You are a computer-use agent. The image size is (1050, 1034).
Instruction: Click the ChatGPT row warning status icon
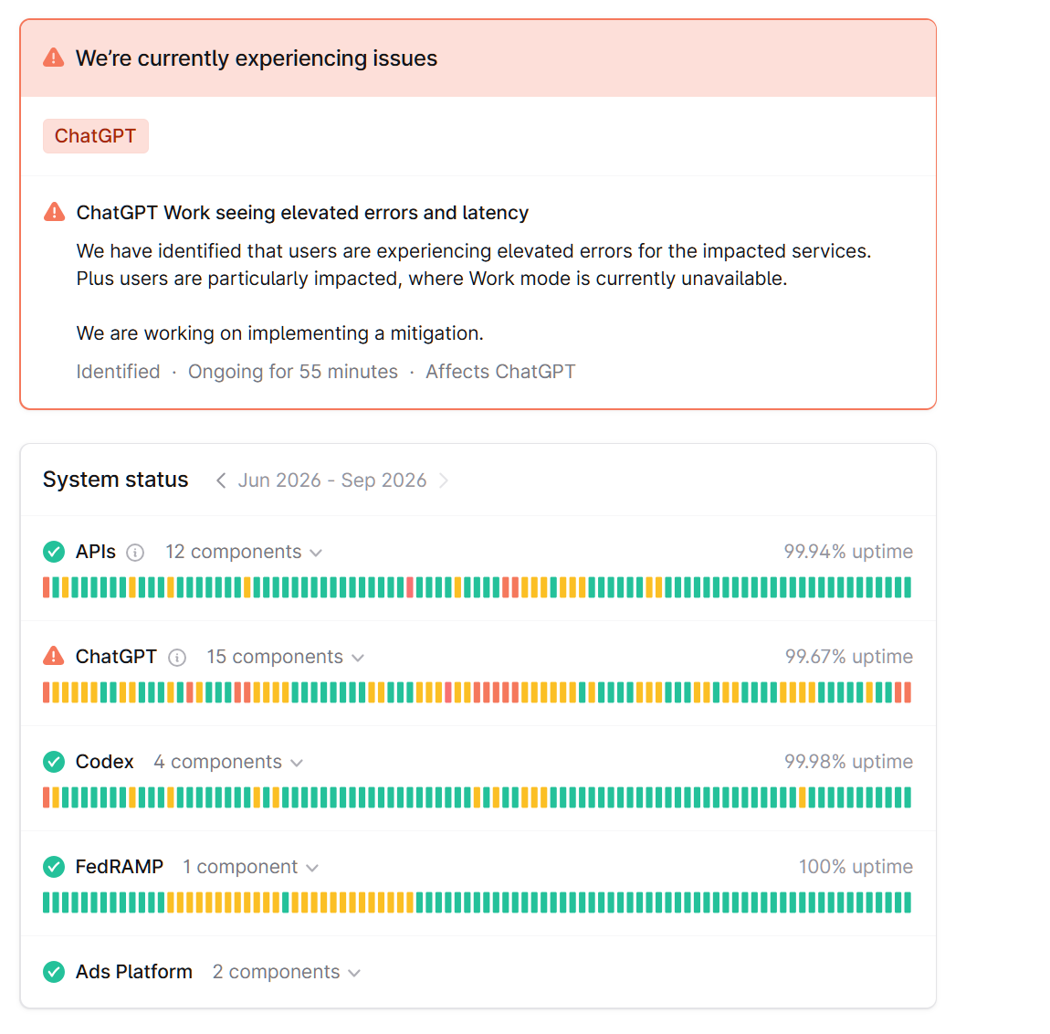tap(54, 655)
